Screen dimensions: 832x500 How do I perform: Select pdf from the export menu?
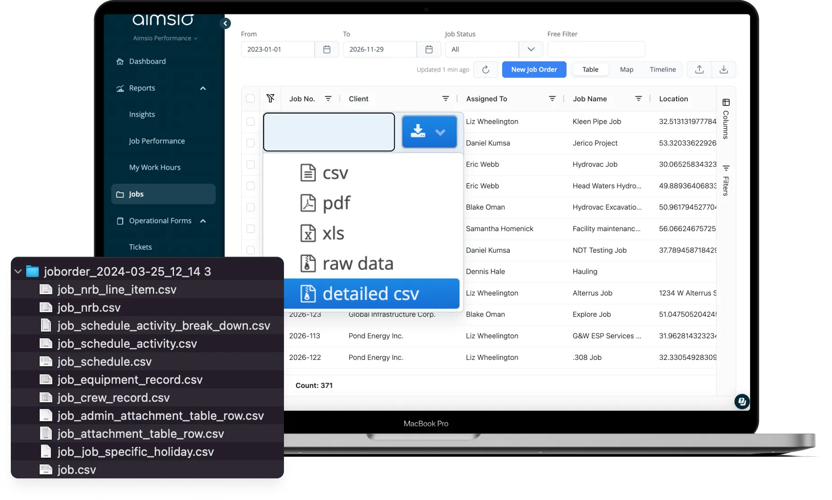click(363, 203)
